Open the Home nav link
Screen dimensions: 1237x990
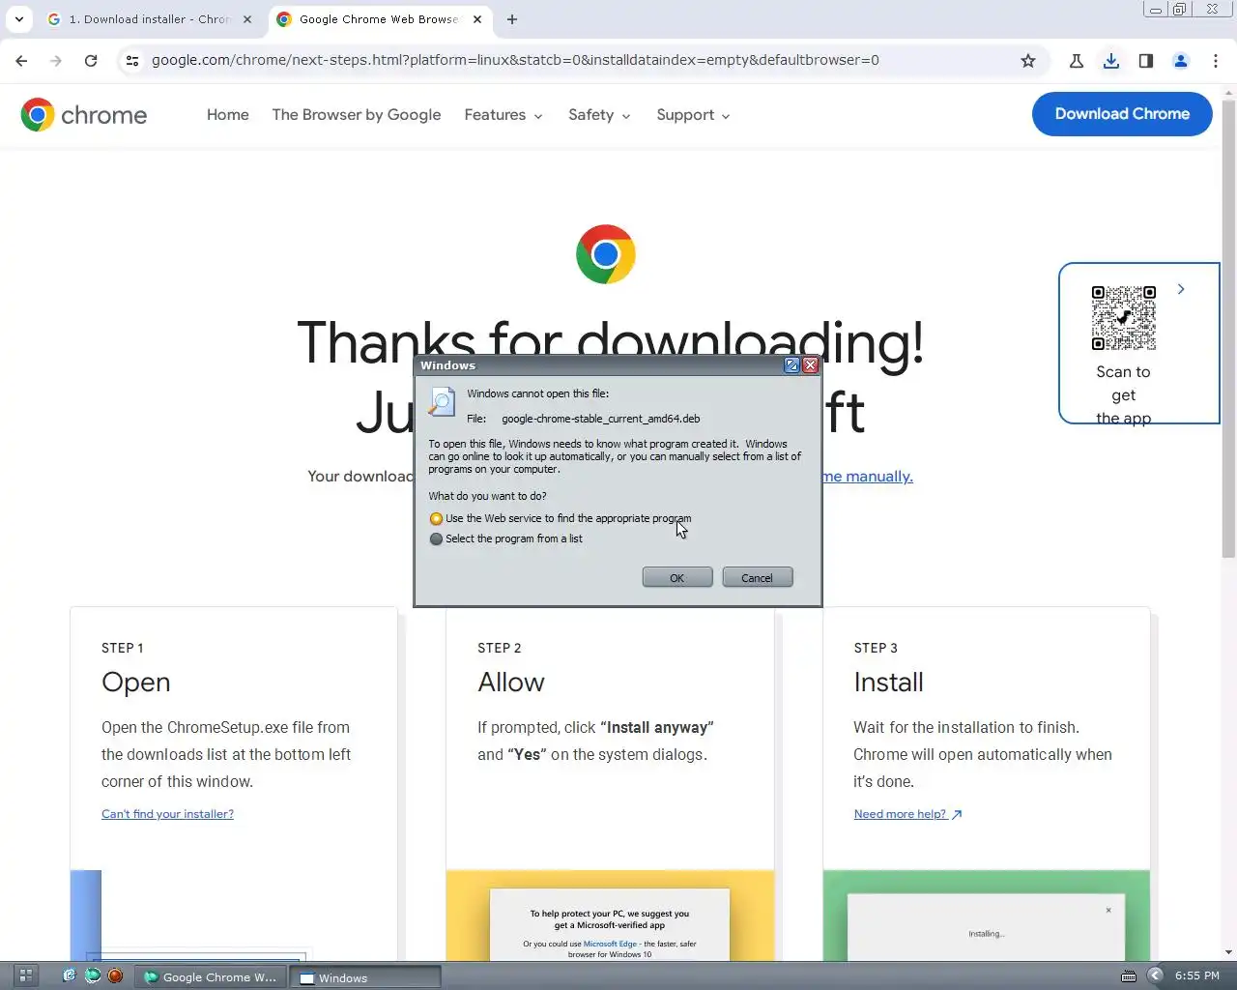(228, 115)
